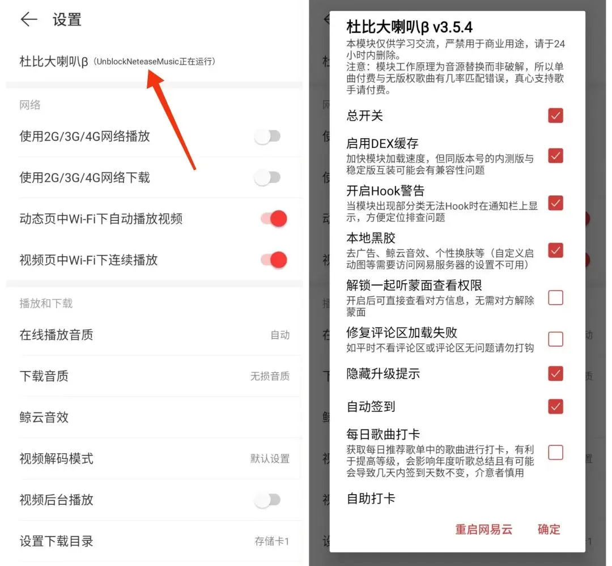
Task: Uncheck the 自动签到 checkbox
Action: click(x=555, y=406)
